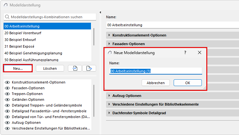Click the collapse panel arrow divider
The image size is (239, 135).
(x=100, y=12)
